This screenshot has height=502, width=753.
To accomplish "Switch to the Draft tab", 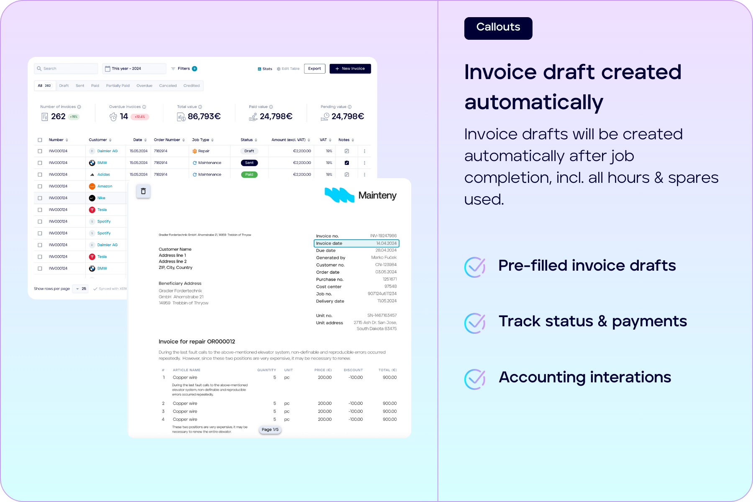I will (64, 86).
